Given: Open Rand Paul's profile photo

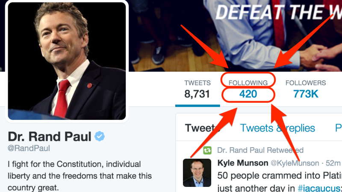Looking at the screenshot, I should 67,61.
